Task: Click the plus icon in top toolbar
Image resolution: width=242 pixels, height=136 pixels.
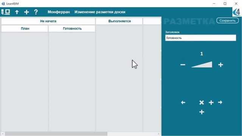Action: coord(26,12)
